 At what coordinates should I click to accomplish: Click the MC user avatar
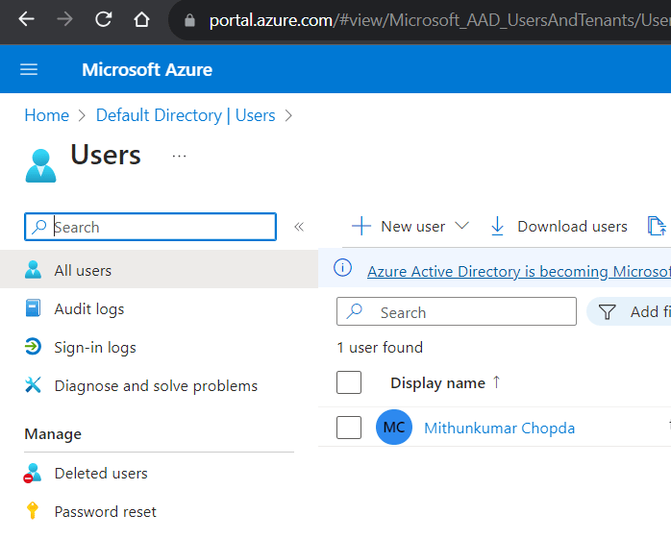tap(393, 428)
